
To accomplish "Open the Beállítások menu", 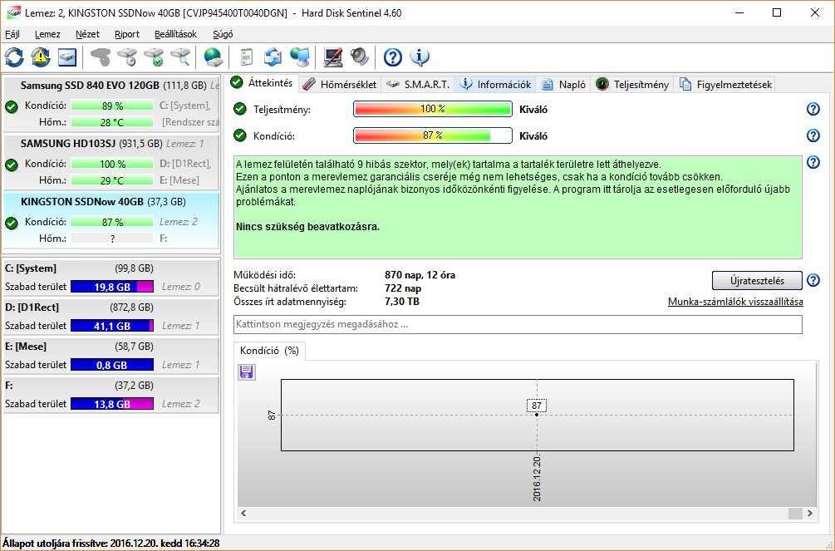I will [x=176, y=34].
